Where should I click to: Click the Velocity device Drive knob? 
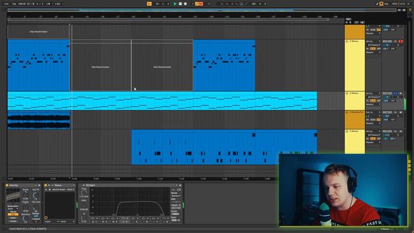tap(26, 195)
